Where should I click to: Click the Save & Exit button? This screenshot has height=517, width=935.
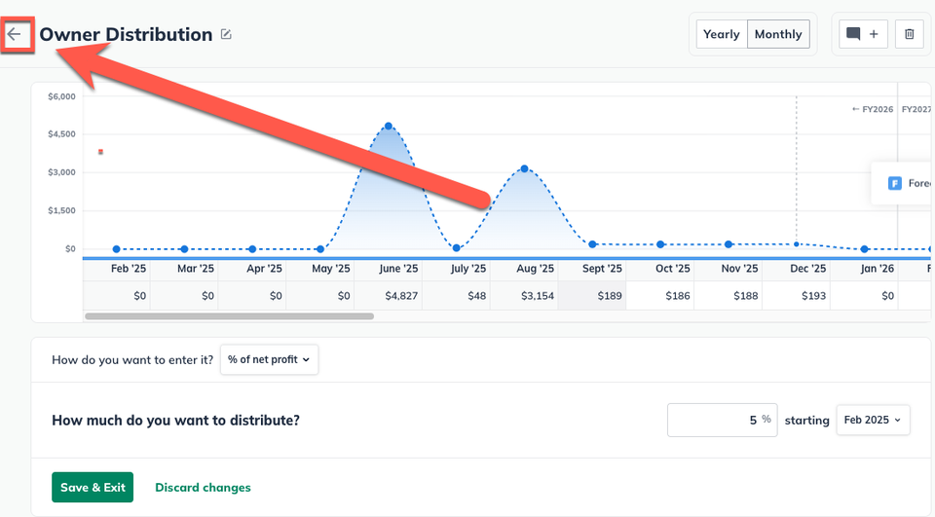[x=93, y=487]
